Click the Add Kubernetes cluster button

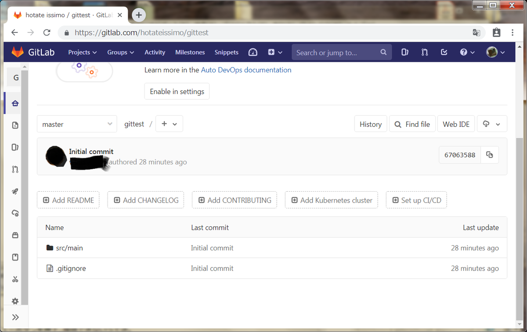332,200
